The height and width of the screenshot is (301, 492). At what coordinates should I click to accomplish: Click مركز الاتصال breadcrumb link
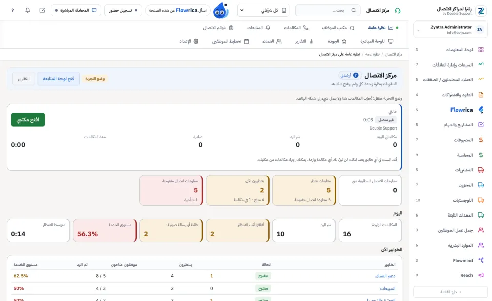[394, 54]
